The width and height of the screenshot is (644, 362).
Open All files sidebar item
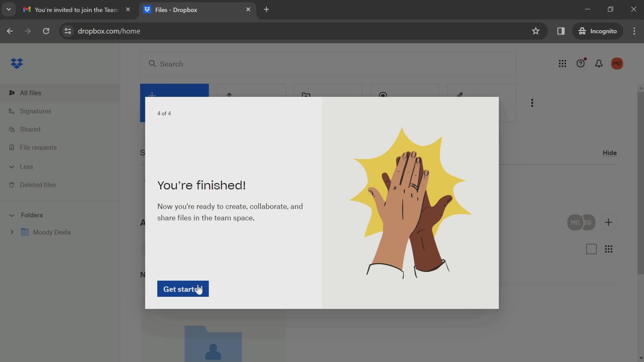[30, 93]
